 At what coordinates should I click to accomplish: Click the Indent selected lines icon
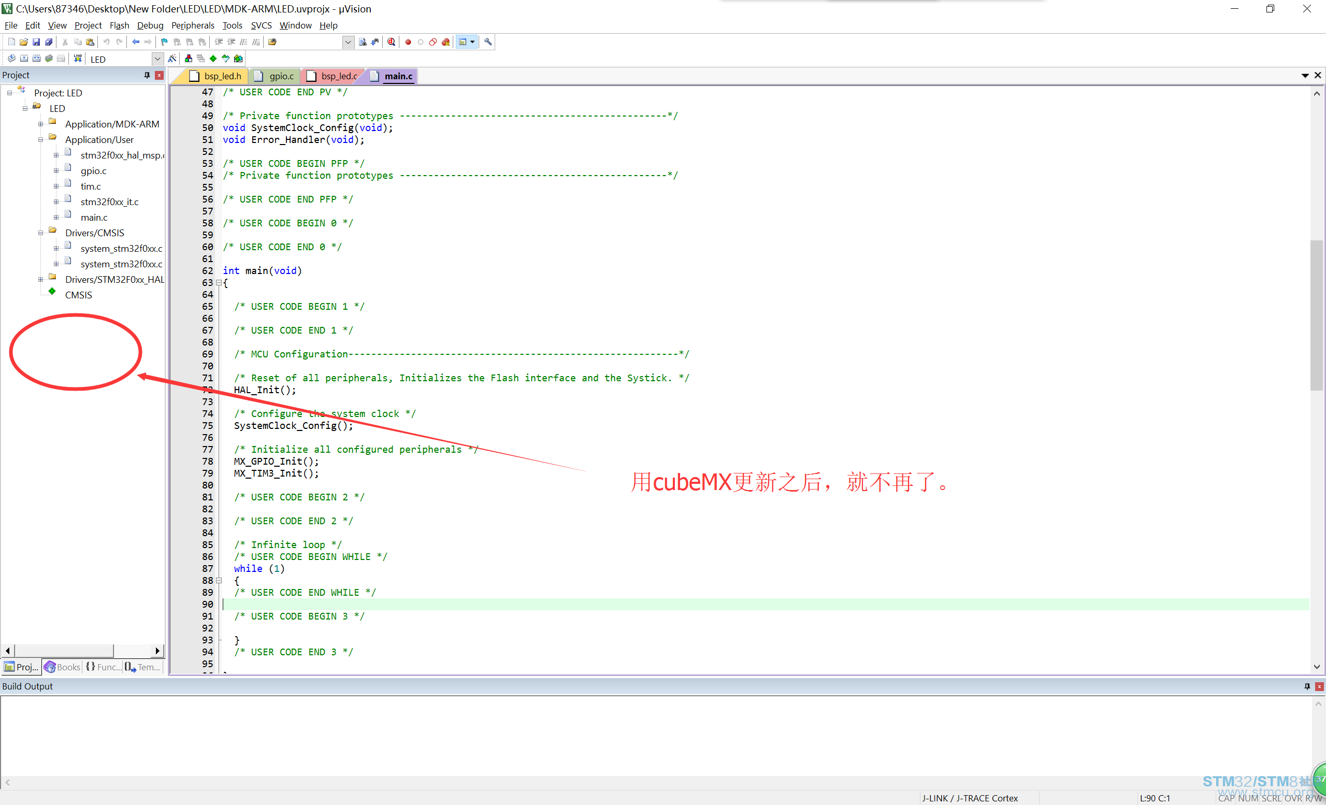coord(219,42)
